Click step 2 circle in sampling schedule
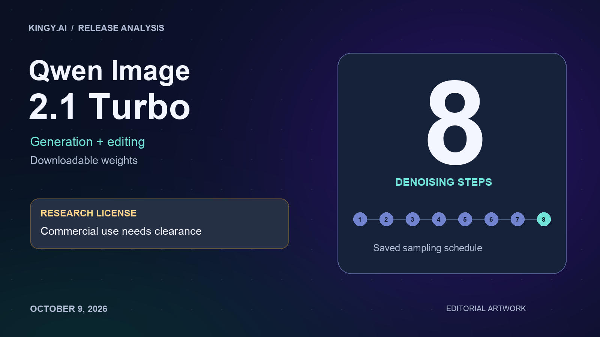600x337 pixels. coord(386,219)
